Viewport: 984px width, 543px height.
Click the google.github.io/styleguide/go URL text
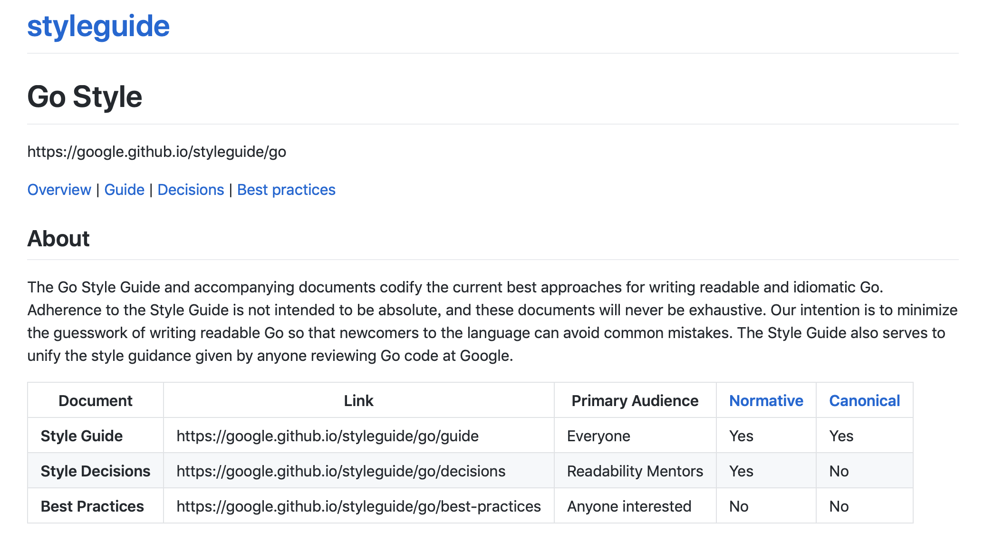pyautogui.click(x=157, y=152)
